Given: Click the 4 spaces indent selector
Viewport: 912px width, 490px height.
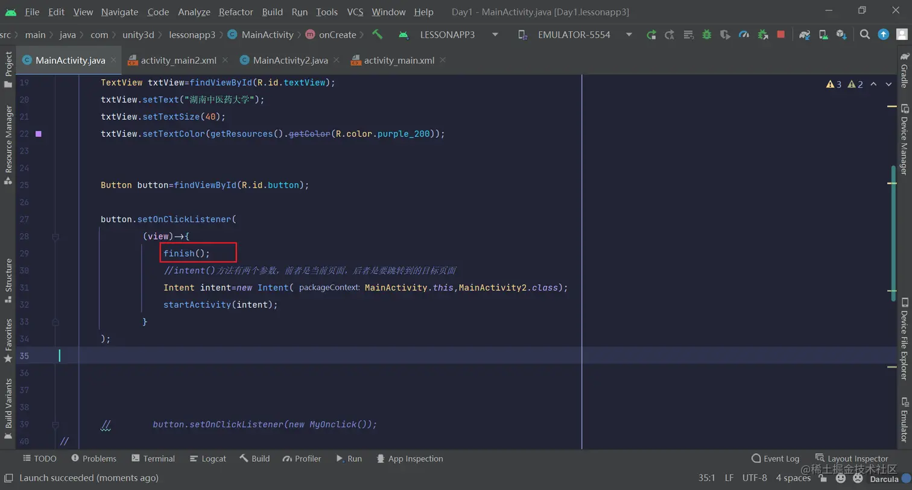Looking at the screenshot, I should pos(793,478).
